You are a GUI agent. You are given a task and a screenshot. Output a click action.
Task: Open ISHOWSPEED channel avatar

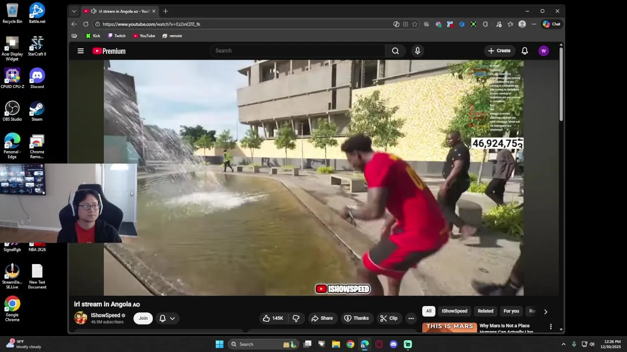point(81,318)
